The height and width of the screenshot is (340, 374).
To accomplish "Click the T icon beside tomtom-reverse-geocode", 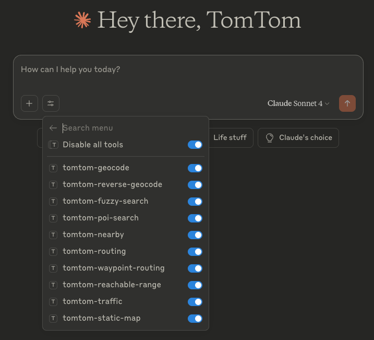I will click(53, 184).
